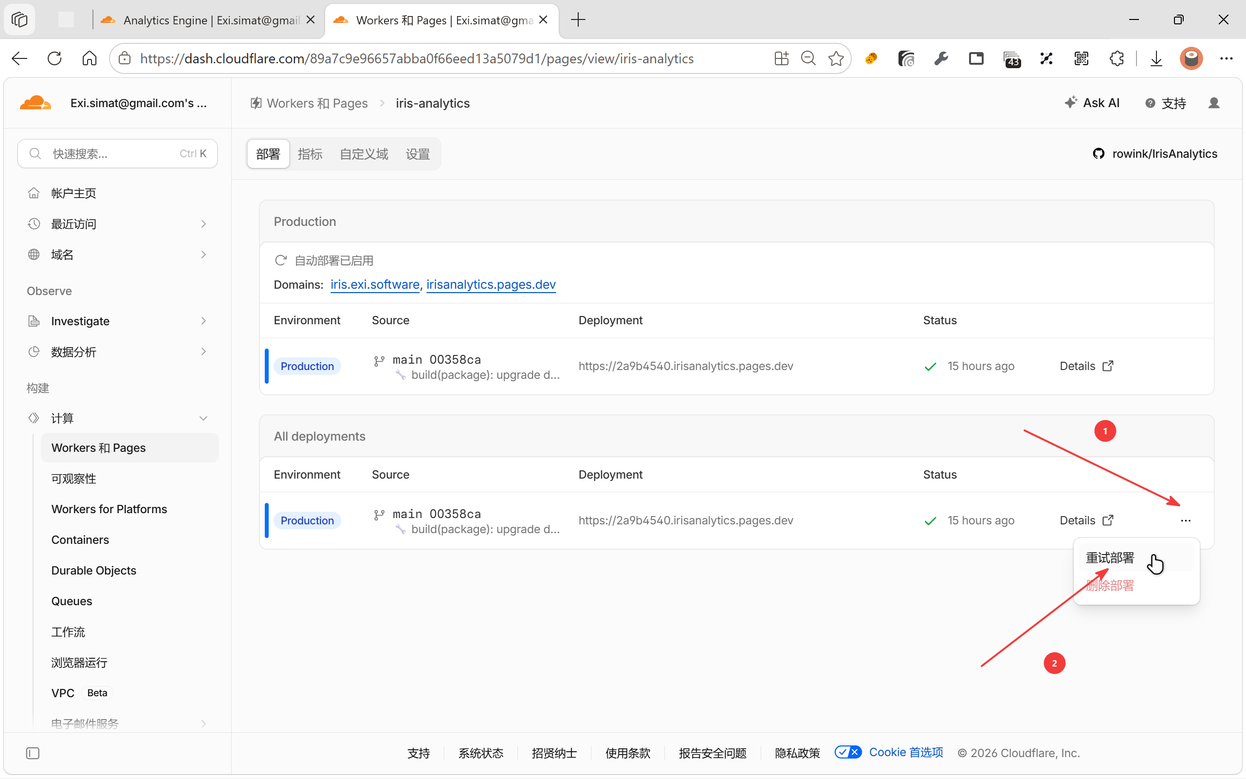Open 隐私政策 footer link
Screen dimensions: 1246x779
797,753
